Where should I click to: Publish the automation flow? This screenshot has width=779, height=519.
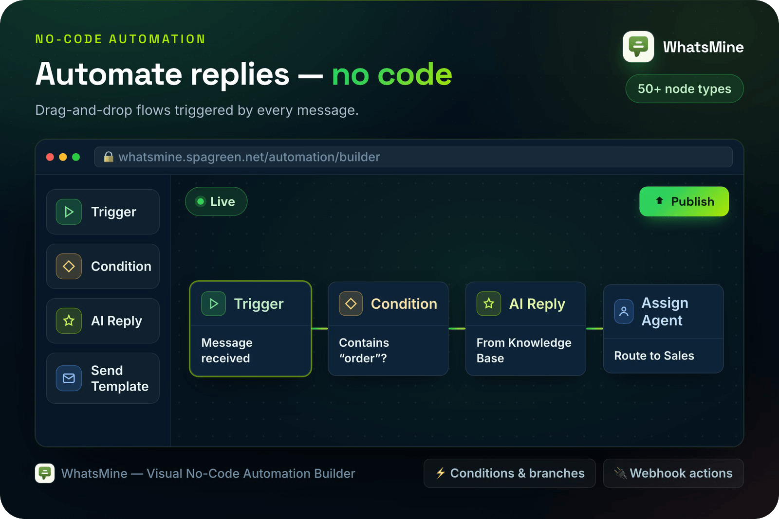coord(684,201)
